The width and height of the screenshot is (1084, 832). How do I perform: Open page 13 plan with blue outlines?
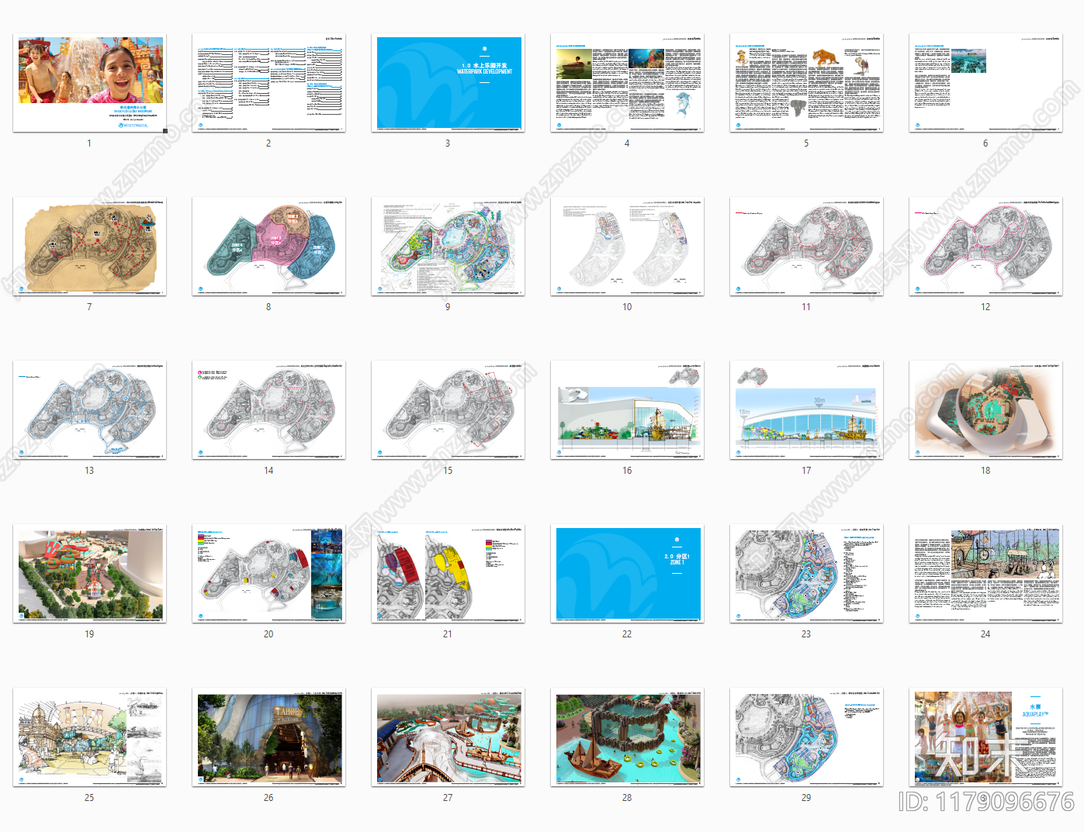[x=89, y=410]
